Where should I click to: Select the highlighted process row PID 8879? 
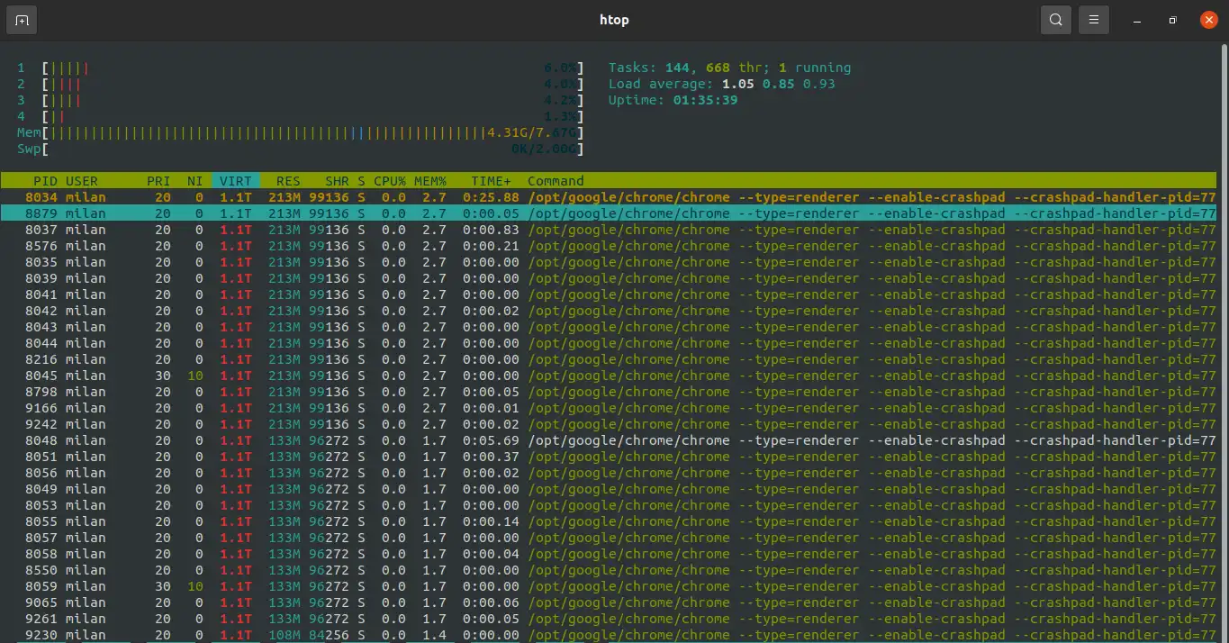coord(609,213)
